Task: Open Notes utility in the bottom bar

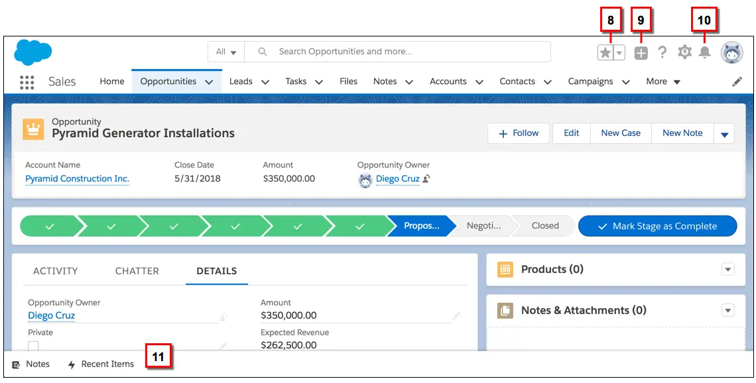Action: pos(31,364)
